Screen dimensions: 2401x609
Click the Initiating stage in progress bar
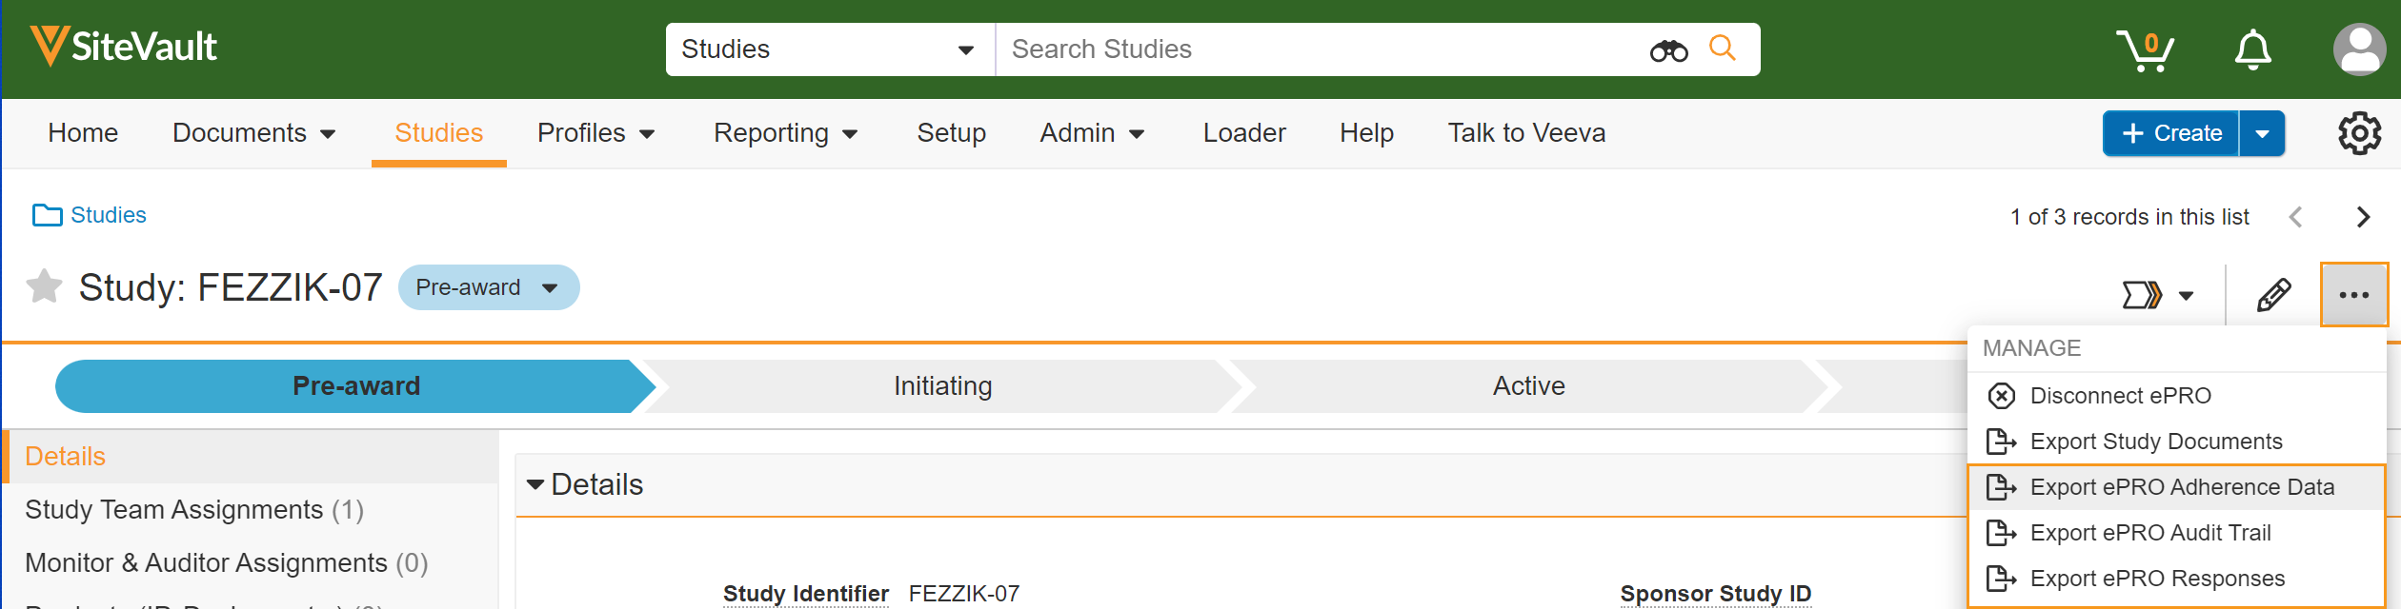coord(942,386)
